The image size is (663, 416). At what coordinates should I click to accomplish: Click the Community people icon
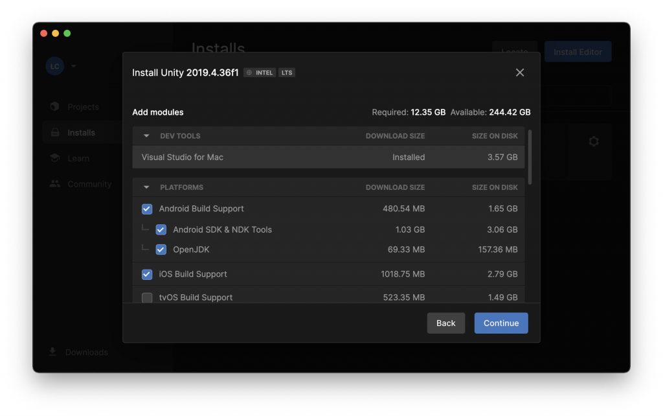[55, 183]
